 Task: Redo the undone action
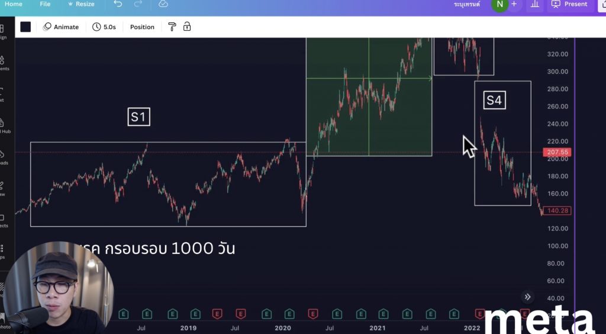pyautogui.click(x=138, y=4)
